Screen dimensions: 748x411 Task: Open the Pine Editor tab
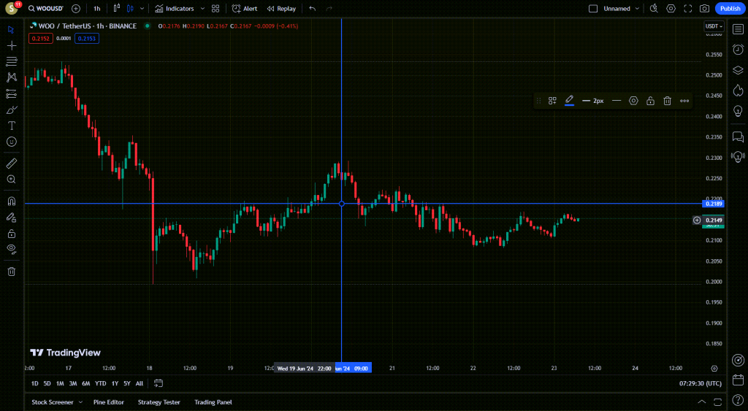(x=109, y=402)
